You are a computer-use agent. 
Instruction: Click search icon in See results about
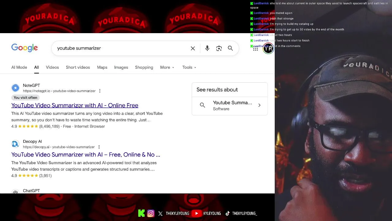tap(202, 105)
